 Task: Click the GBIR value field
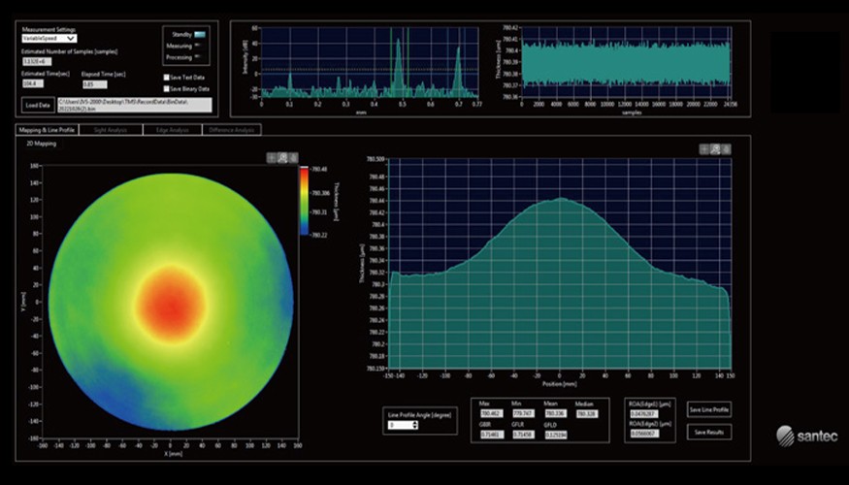tap(491, 435)
